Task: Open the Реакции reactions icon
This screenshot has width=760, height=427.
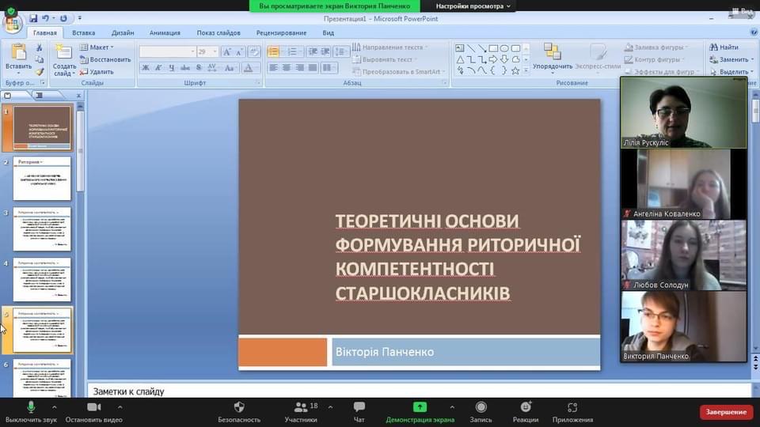Action: tap(526, 407)
